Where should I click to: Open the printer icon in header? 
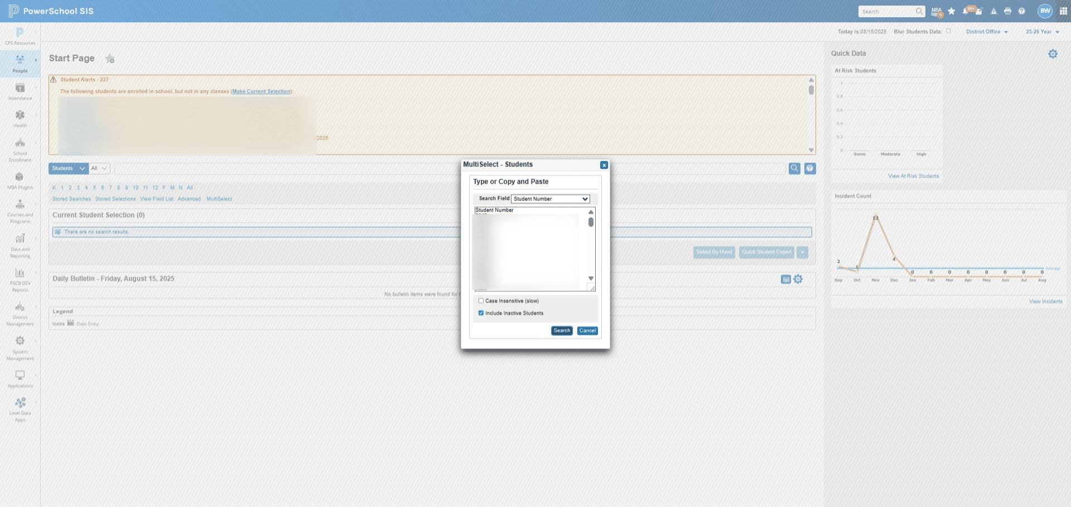[x=1007, y=11]
